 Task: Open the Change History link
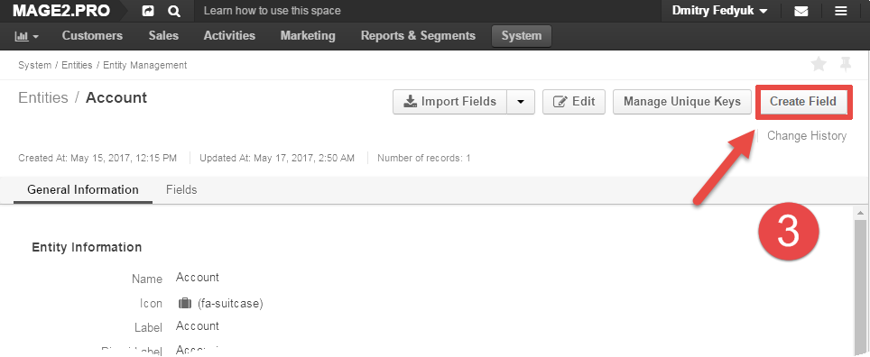pos(807,136)
